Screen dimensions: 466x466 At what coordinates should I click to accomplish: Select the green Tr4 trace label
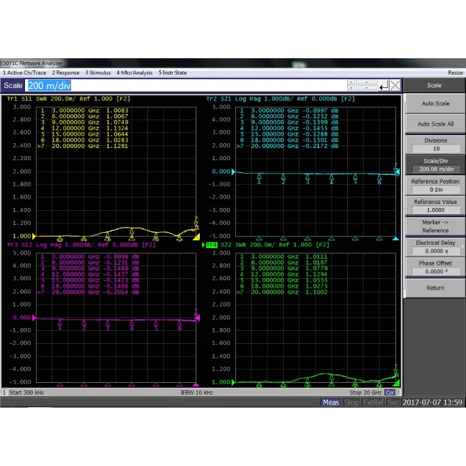point(211,245)
